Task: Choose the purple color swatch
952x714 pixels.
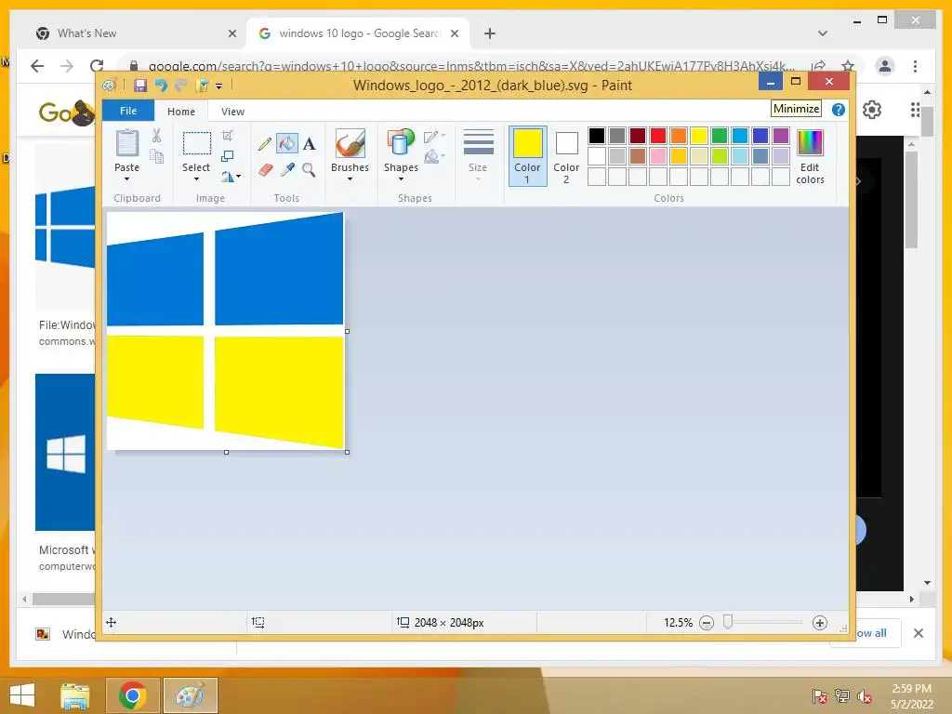Action: [781, 136]
